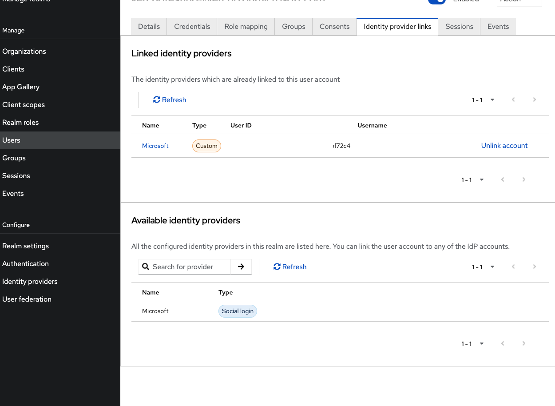Select Users in the sidebar
Image resolution: width=555 pixels, height=406 pixels.
tap(60, 140)
